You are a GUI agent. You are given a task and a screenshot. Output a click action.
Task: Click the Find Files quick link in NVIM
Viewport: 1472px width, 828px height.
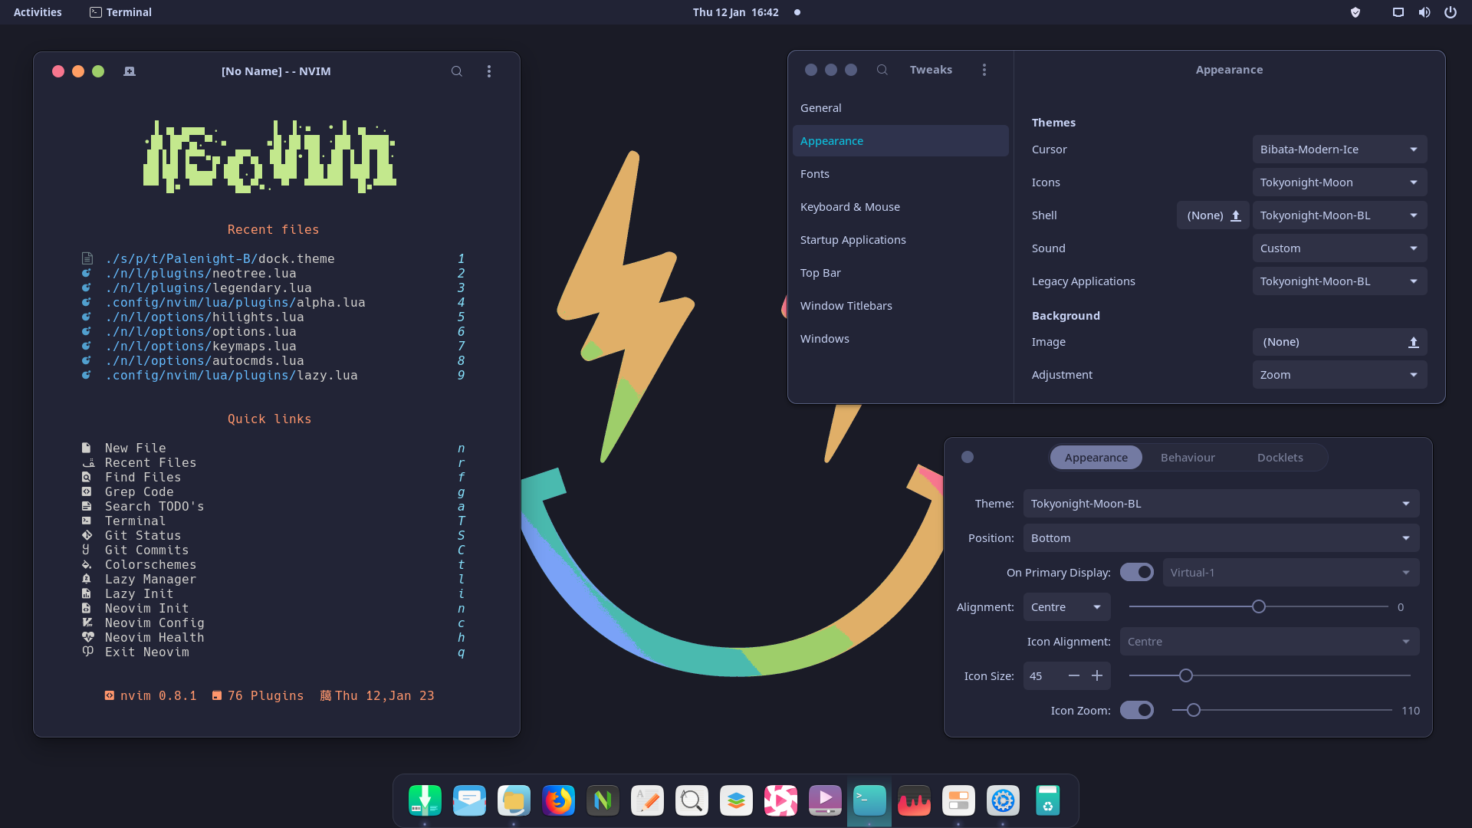[x=274, y=478]
